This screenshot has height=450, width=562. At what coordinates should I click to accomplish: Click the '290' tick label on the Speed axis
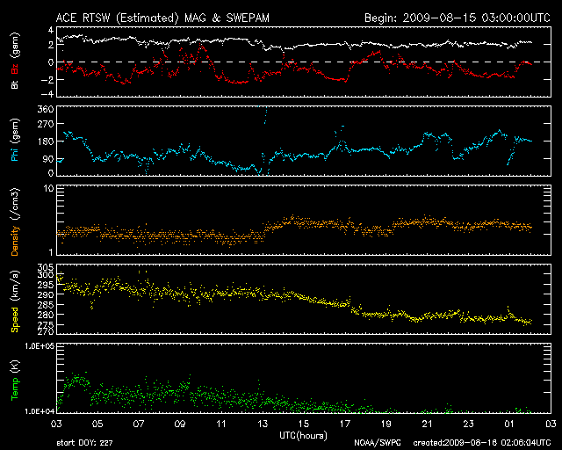[x=46, y=294]
